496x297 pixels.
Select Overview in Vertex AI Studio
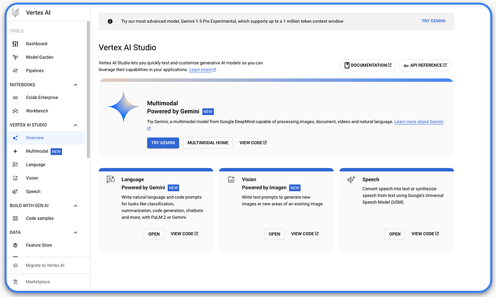point(46,138)
